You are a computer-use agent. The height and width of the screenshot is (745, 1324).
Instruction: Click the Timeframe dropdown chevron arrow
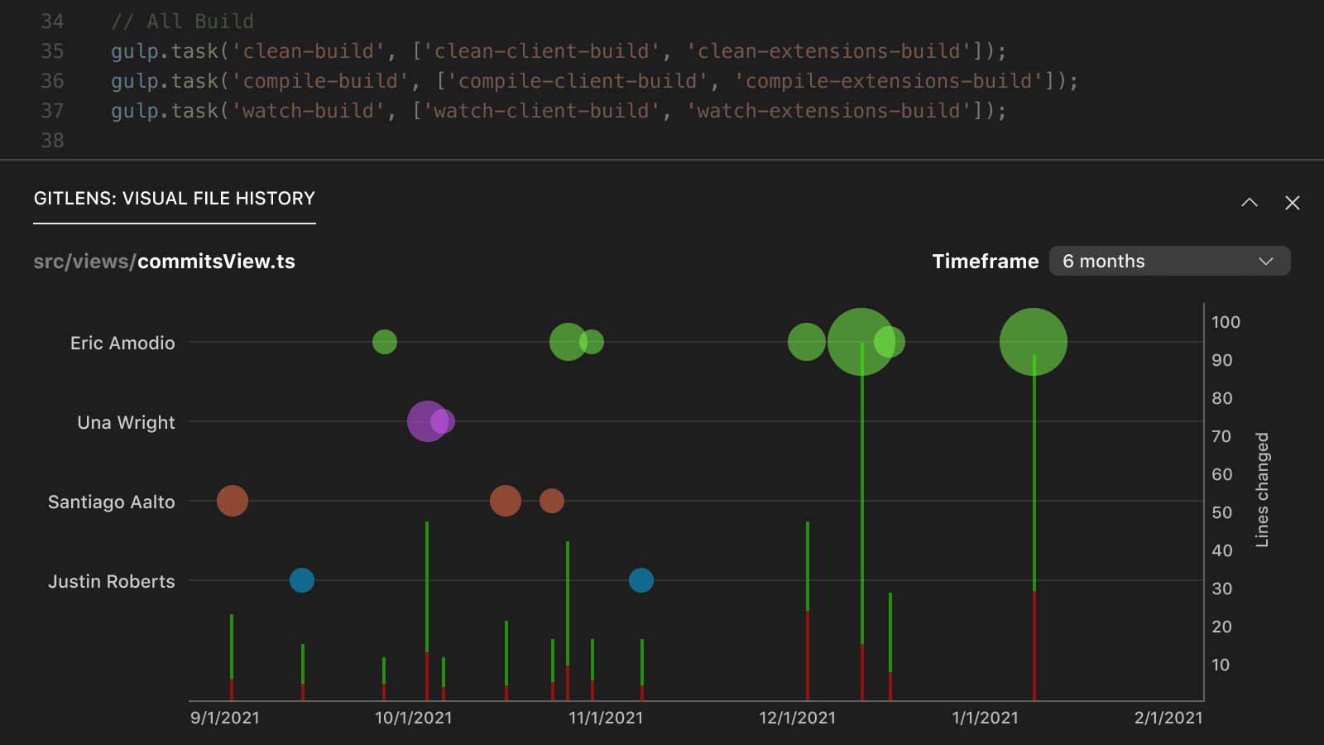1265,262
